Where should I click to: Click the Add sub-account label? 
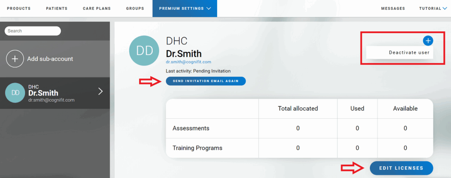(50, 58)
